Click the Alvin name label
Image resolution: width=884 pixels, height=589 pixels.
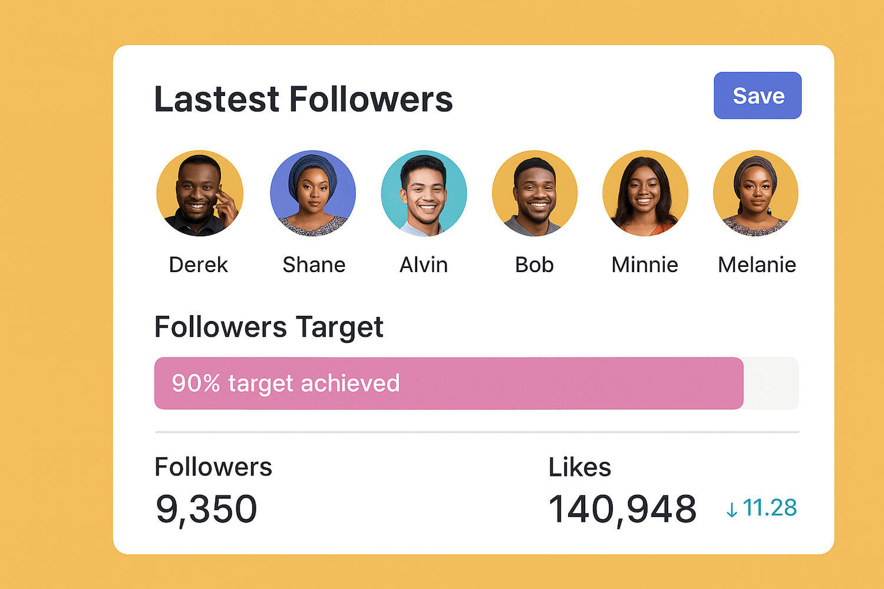click(424, 265)
